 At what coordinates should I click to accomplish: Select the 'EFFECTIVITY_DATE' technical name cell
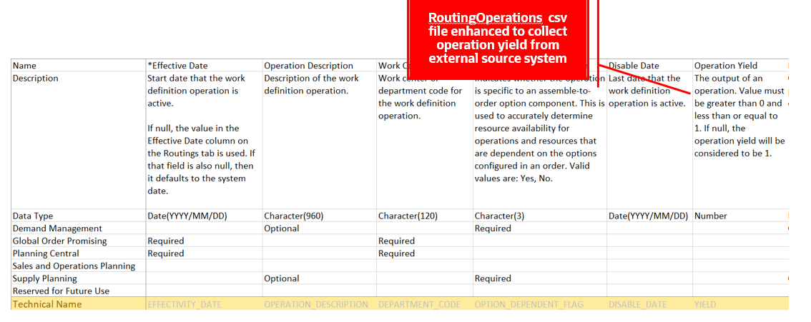click(205, 304)
